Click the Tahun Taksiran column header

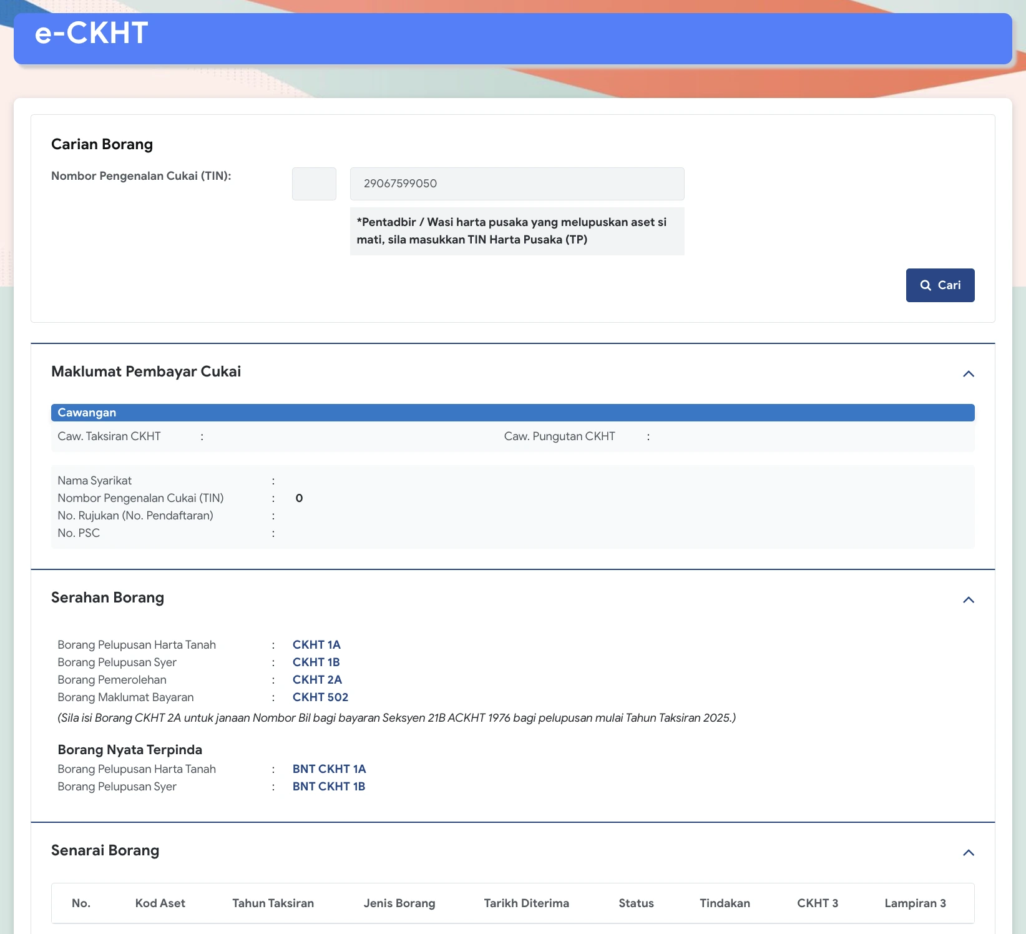click(x=273, y=903)
